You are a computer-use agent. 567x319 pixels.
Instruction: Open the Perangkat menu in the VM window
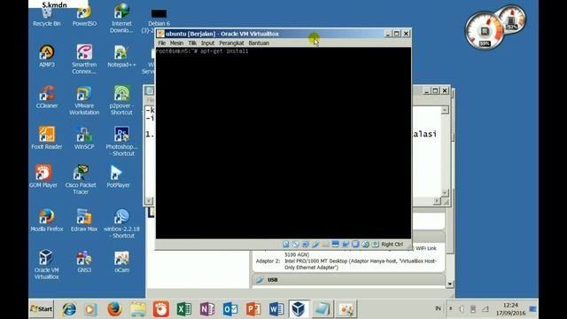pos(231,43)
